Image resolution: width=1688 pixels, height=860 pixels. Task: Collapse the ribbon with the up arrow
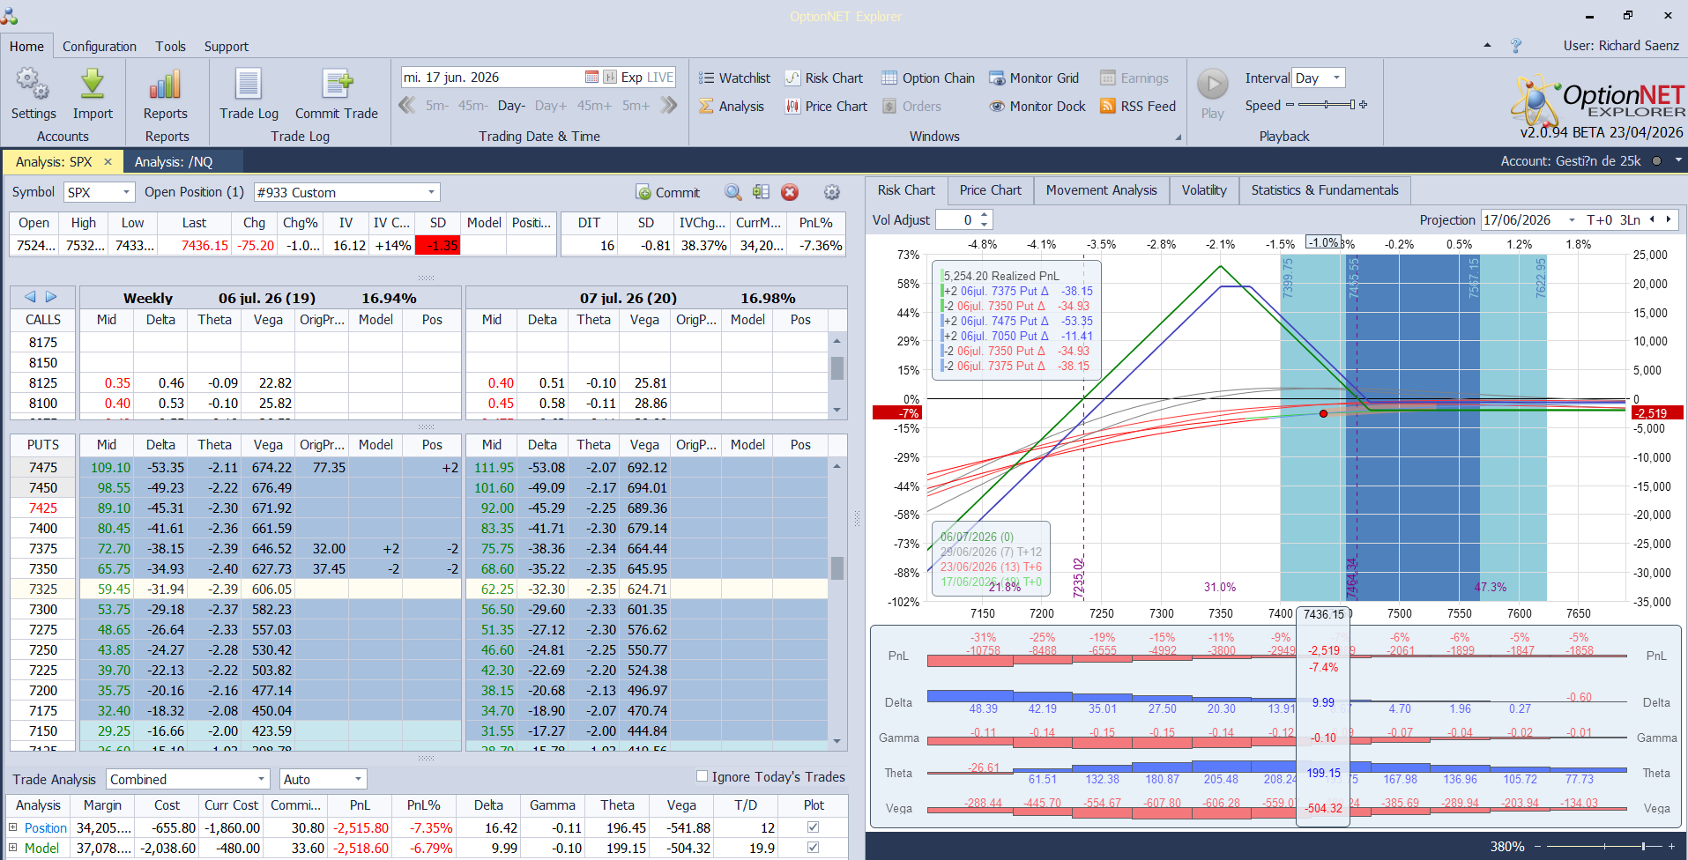tap(1488, 45)
